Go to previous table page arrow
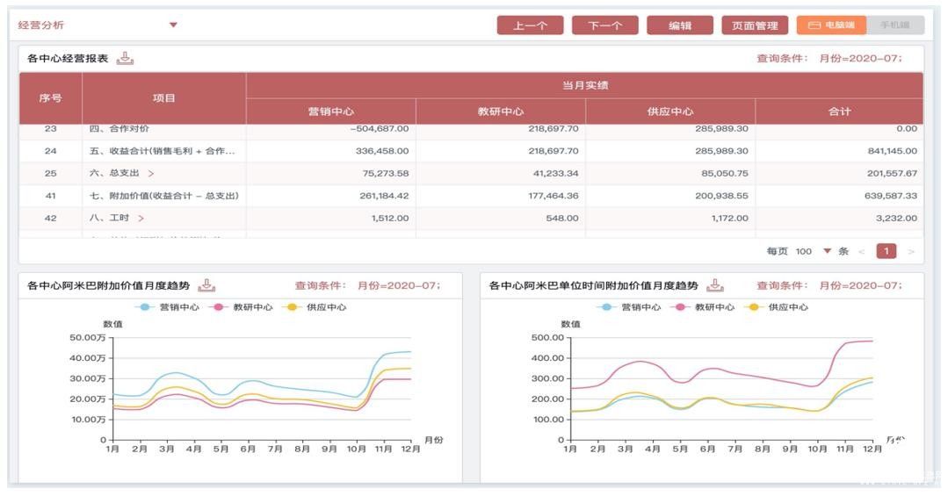 click(x=862, y=252)
